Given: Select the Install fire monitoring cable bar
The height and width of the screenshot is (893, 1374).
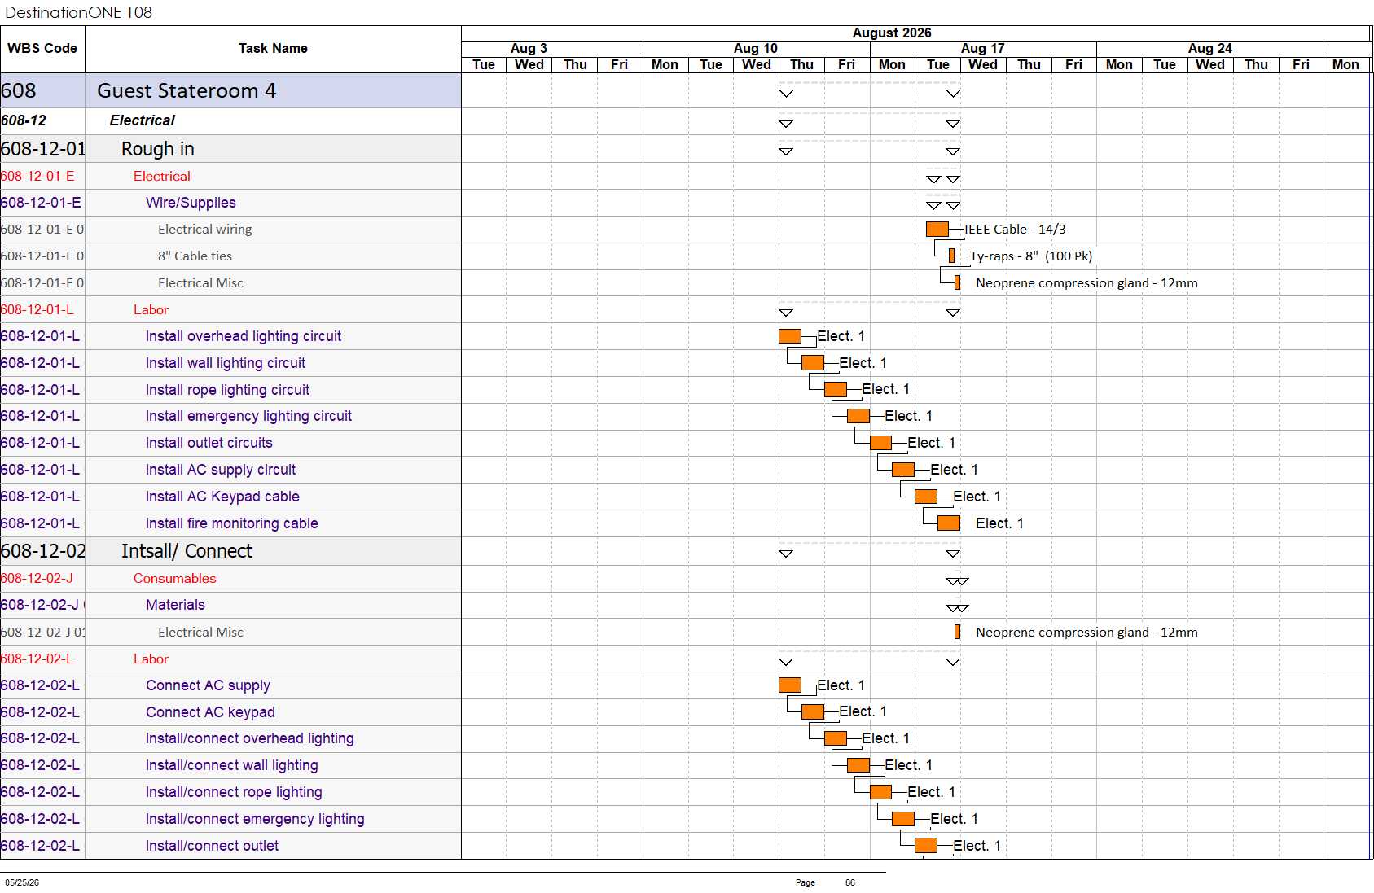Looking at the screenshot, I should click(x=948, y=523).
